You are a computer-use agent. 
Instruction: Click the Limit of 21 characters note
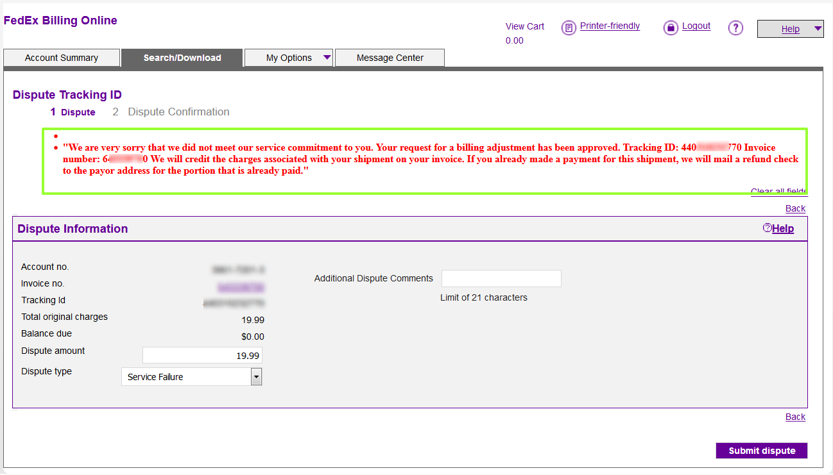tap(484, 297)
